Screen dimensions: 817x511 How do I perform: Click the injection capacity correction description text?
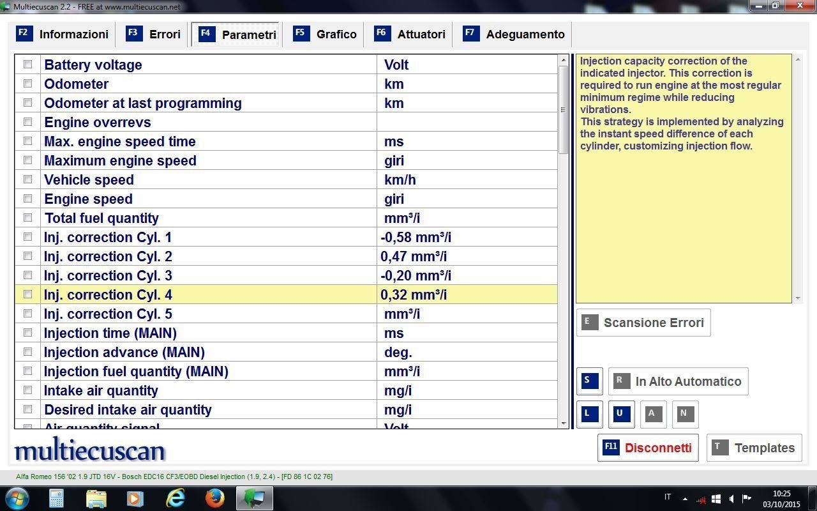[682, 103]
